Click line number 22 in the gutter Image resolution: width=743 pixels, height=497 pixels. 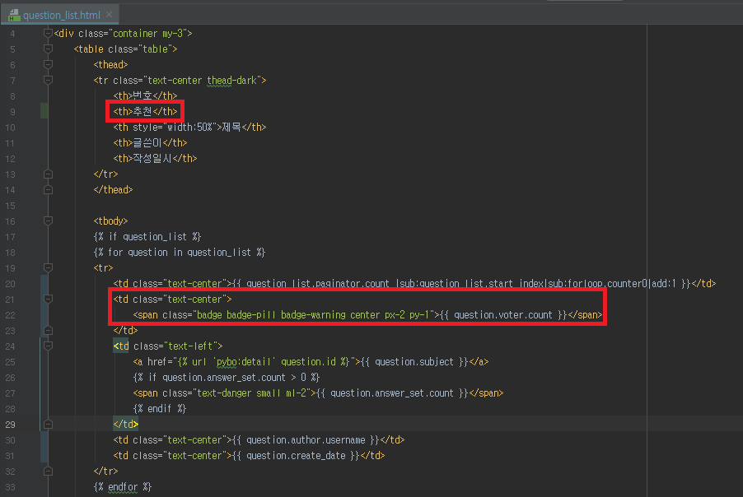click(x=10, y=315)
